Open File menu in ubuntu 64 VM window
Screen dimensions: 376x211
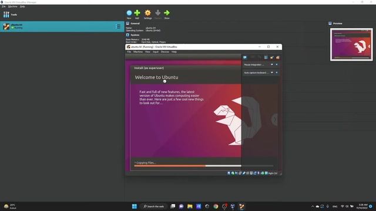pos(129,52)
